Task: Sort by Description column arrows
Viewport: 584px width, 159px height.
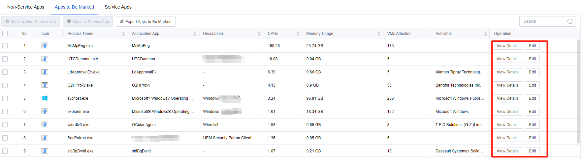Action: (259, 34)
